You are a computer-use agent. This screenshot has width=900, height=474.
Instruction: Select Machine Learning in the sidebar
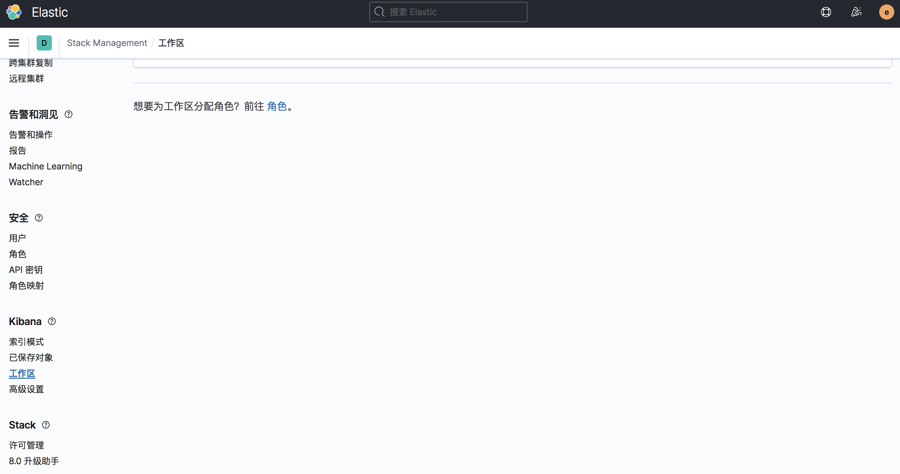(x=46, y=166)
